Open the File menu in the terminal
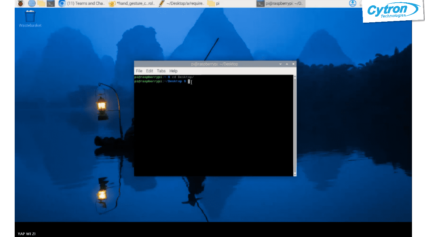 pyautogui.click(x=139, y=71)
